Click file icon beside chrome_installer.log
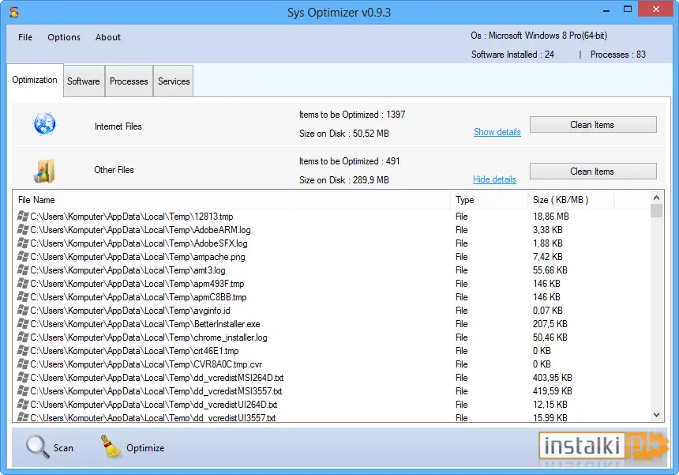This screenshot has height=475, width=679. tap(23, 337)
